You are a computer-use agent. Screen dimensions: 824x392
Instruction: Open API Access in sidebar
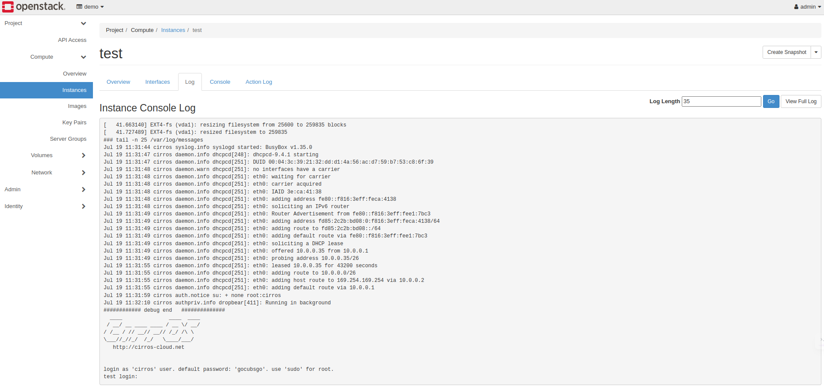click(72, 40)
